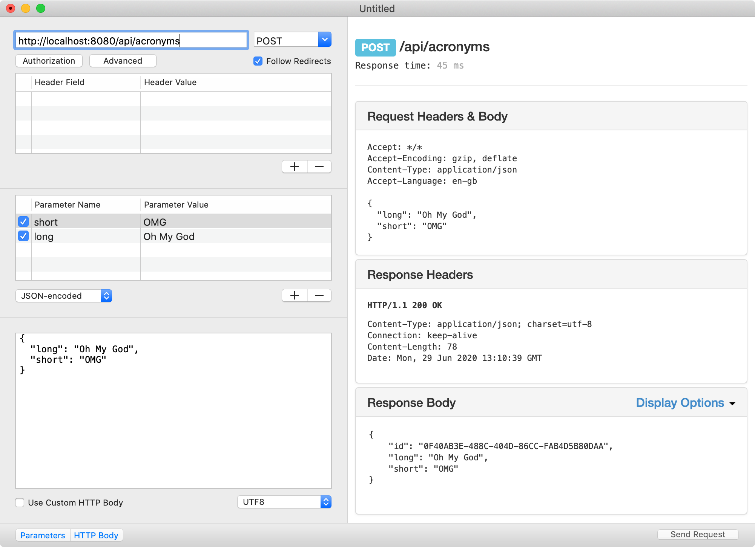This screenshot has height=547, width=755.
Task: Open UTF8 charset dropdown
Action: [284, 502]
